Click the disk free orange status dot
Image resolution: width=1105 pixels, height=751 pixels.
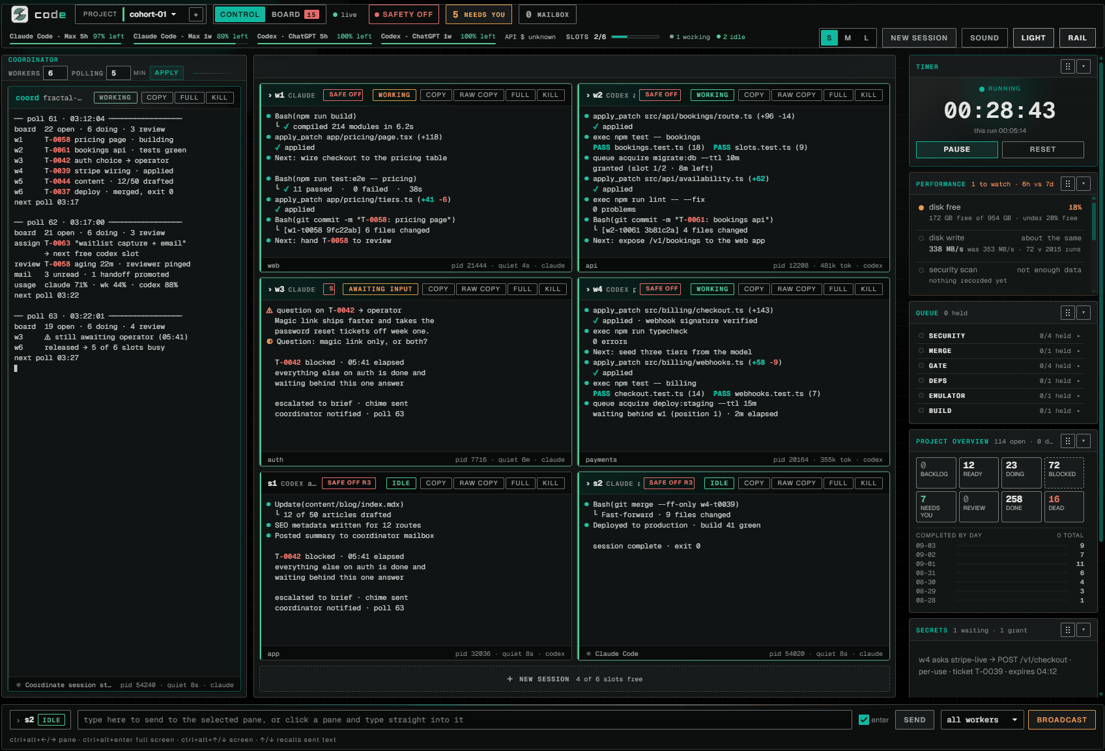click(x=921, y=208)
